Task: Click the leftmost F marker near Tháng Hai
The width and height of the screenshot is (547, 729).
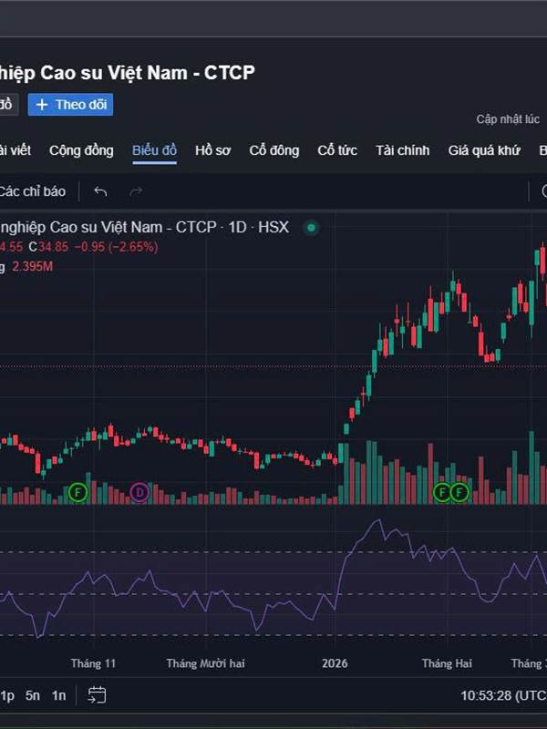Action: coord(443,492)
